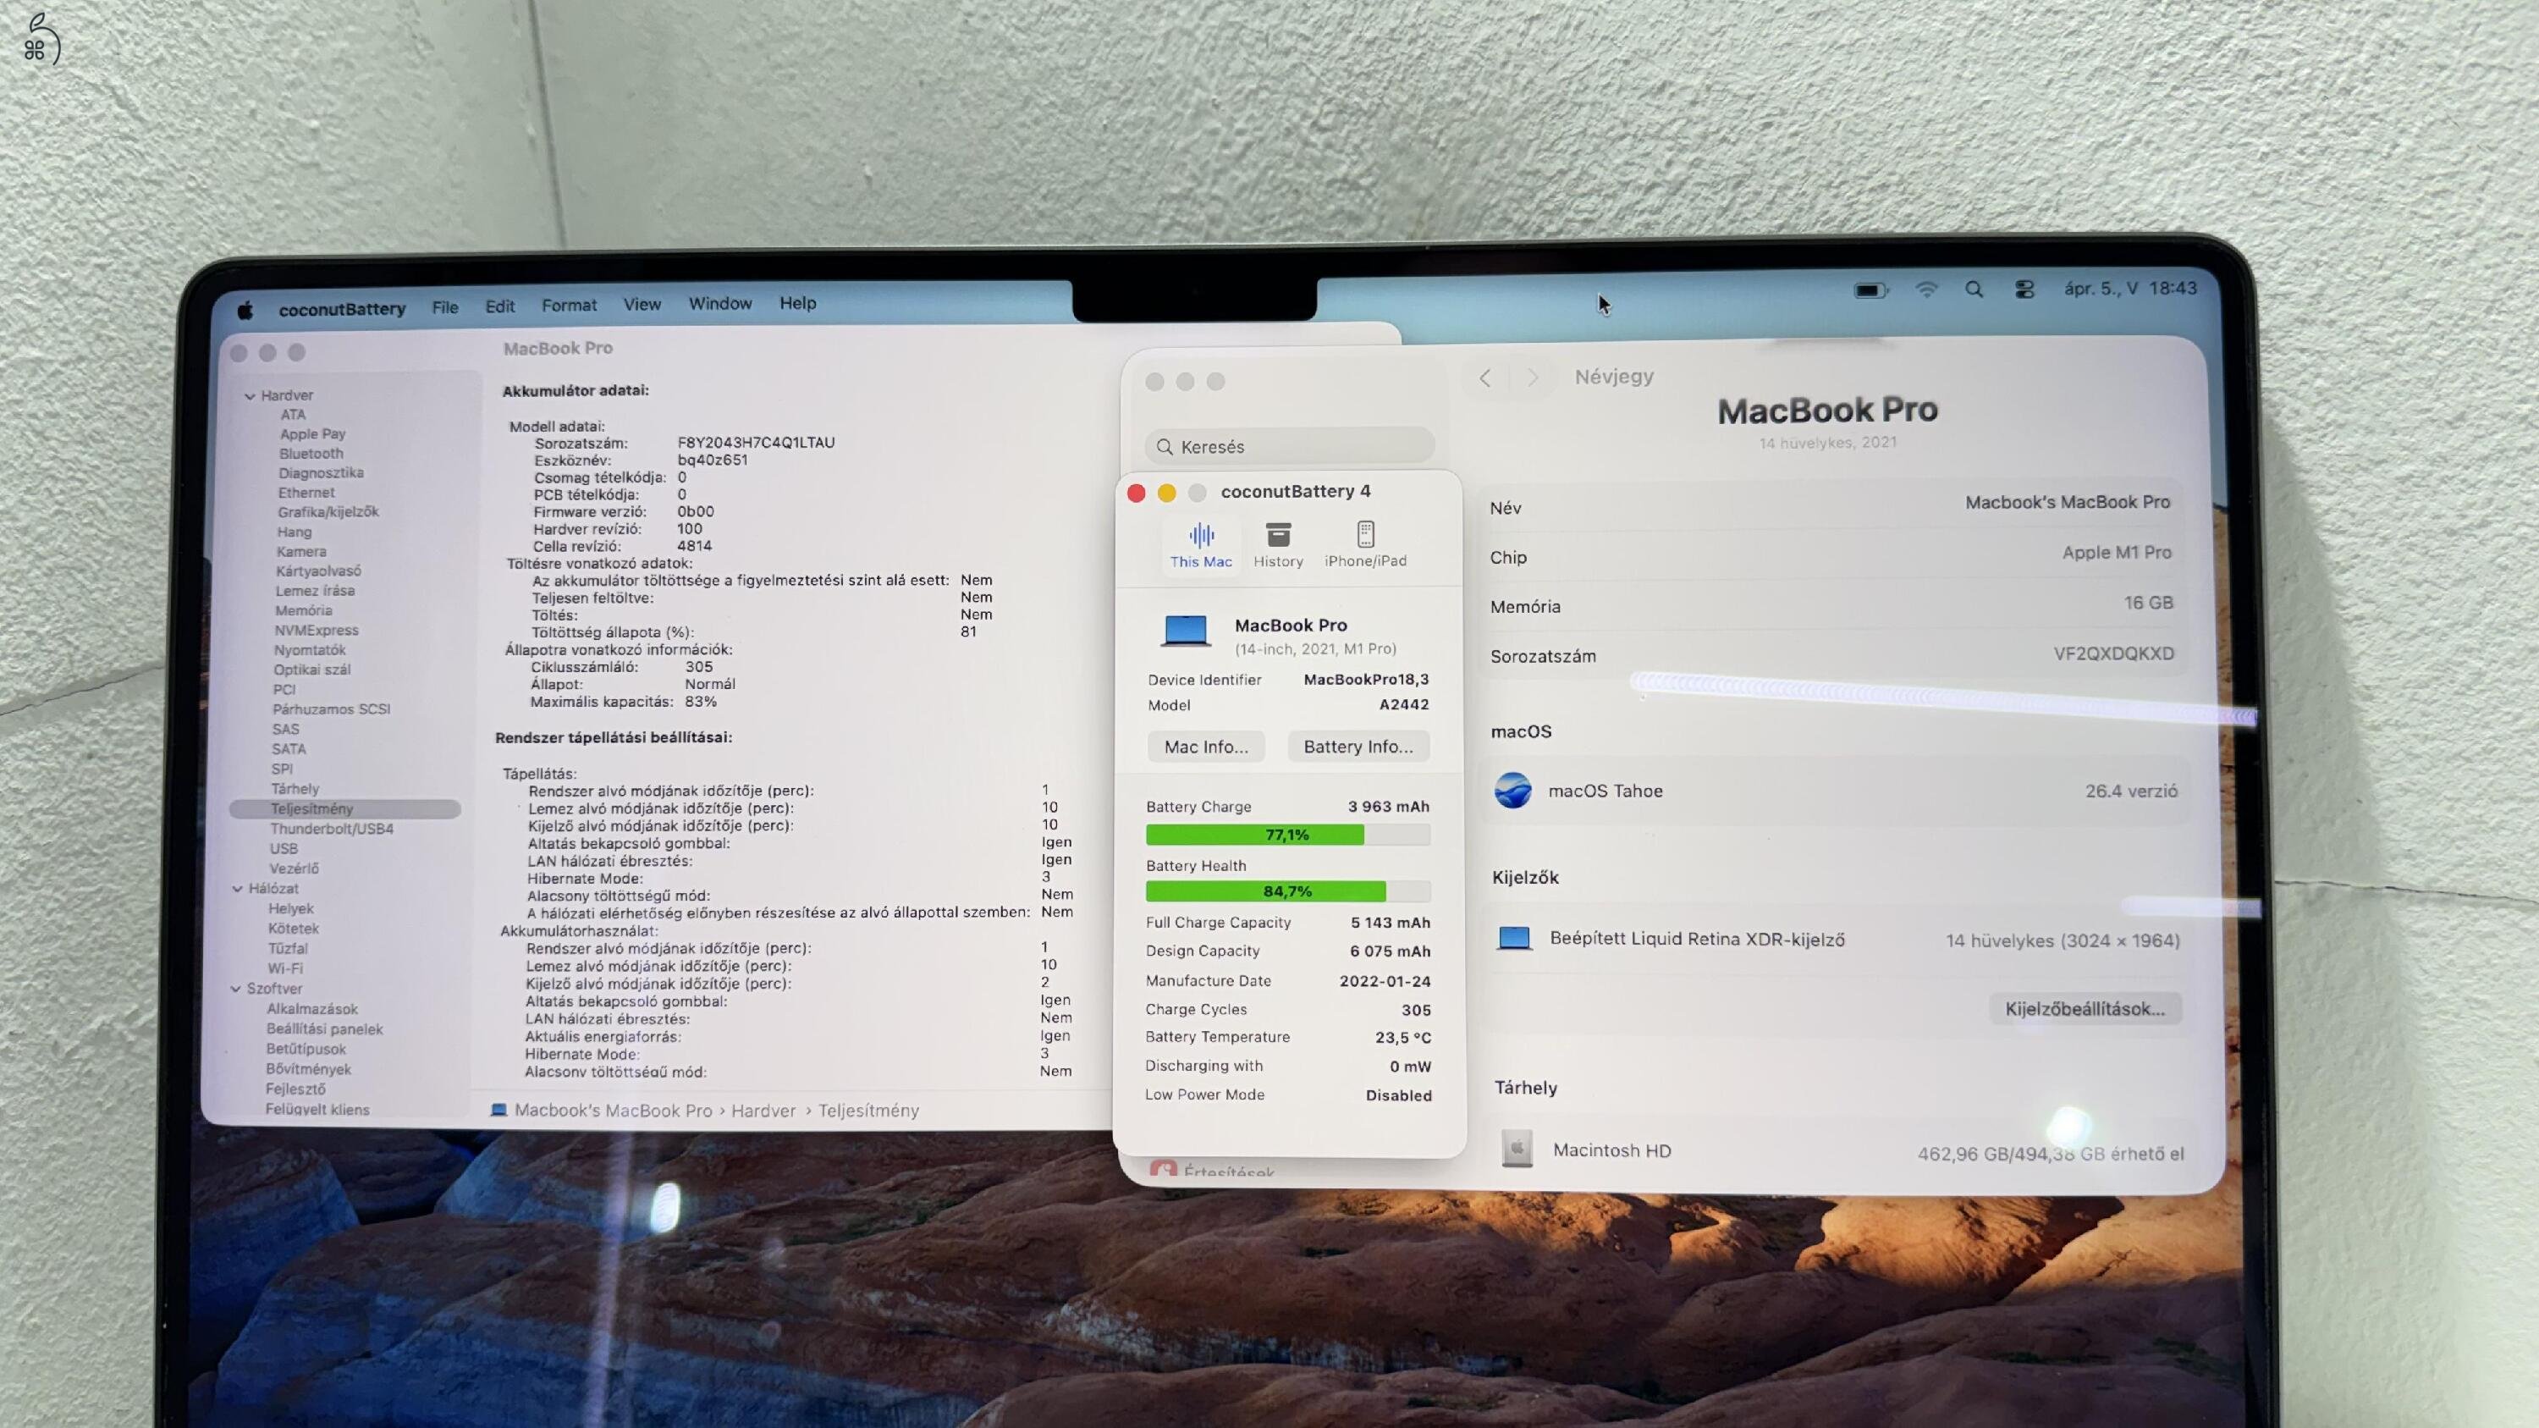
Task: Click the MacBook Pro laptop icon in coconutBattery
Action: (x=1185, y=631)
